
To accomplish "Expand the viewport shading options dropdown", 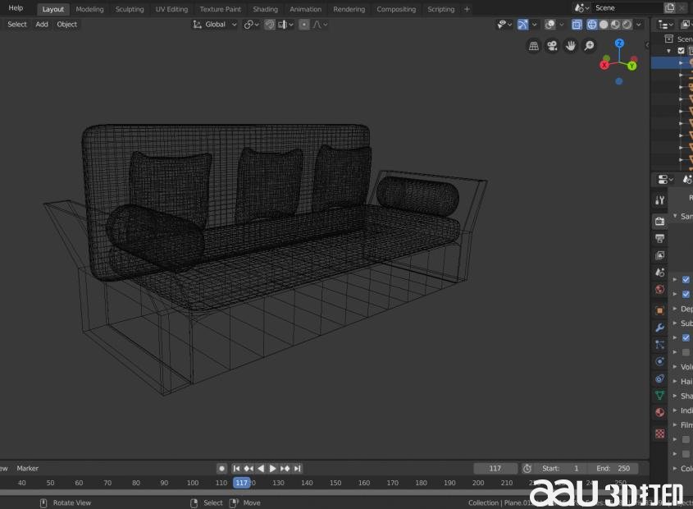I will (x=640, y=25).
